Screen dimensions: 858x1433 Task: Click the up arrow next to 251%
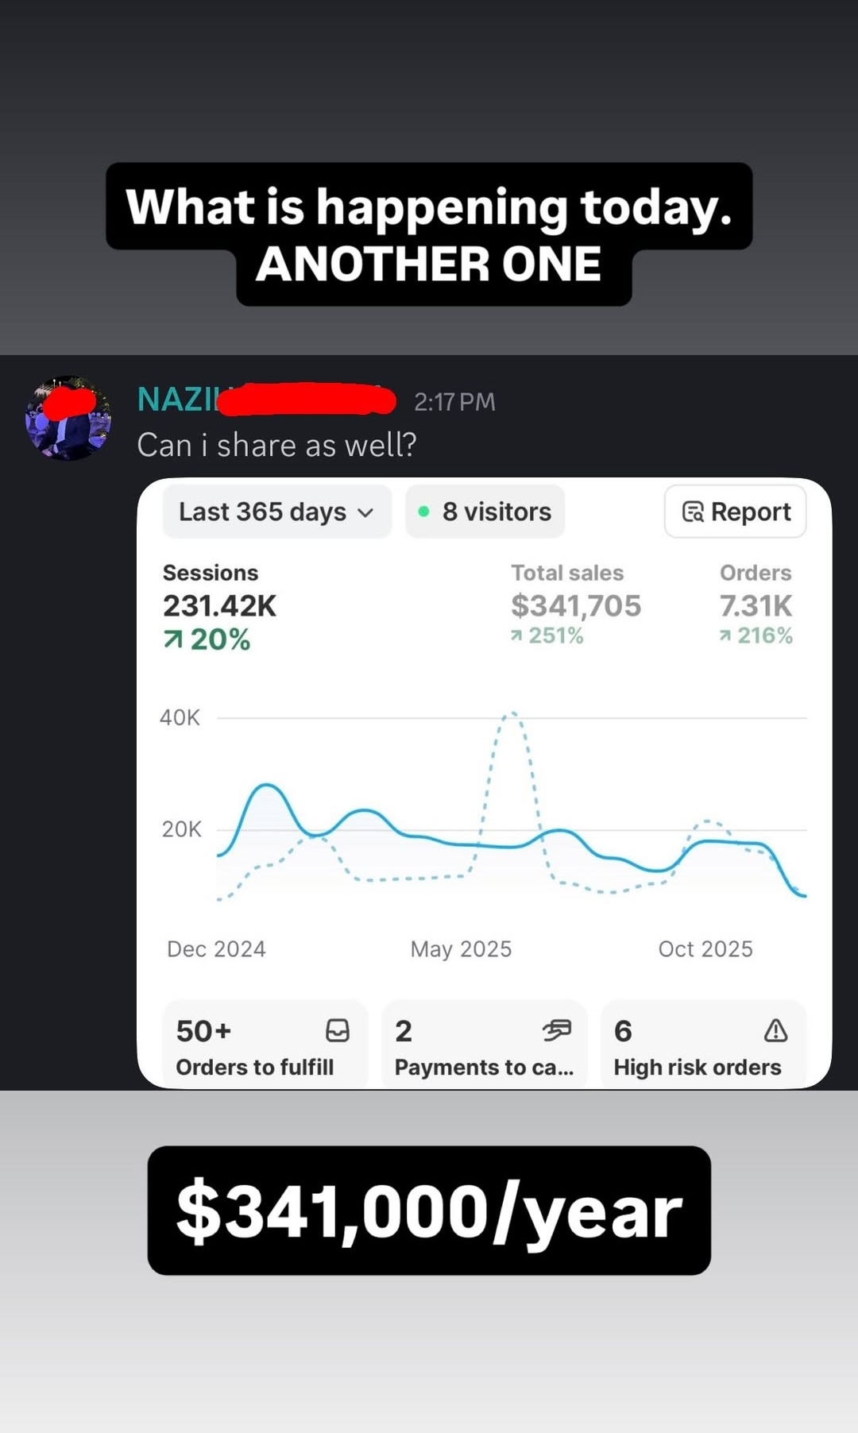pos(516,635)
